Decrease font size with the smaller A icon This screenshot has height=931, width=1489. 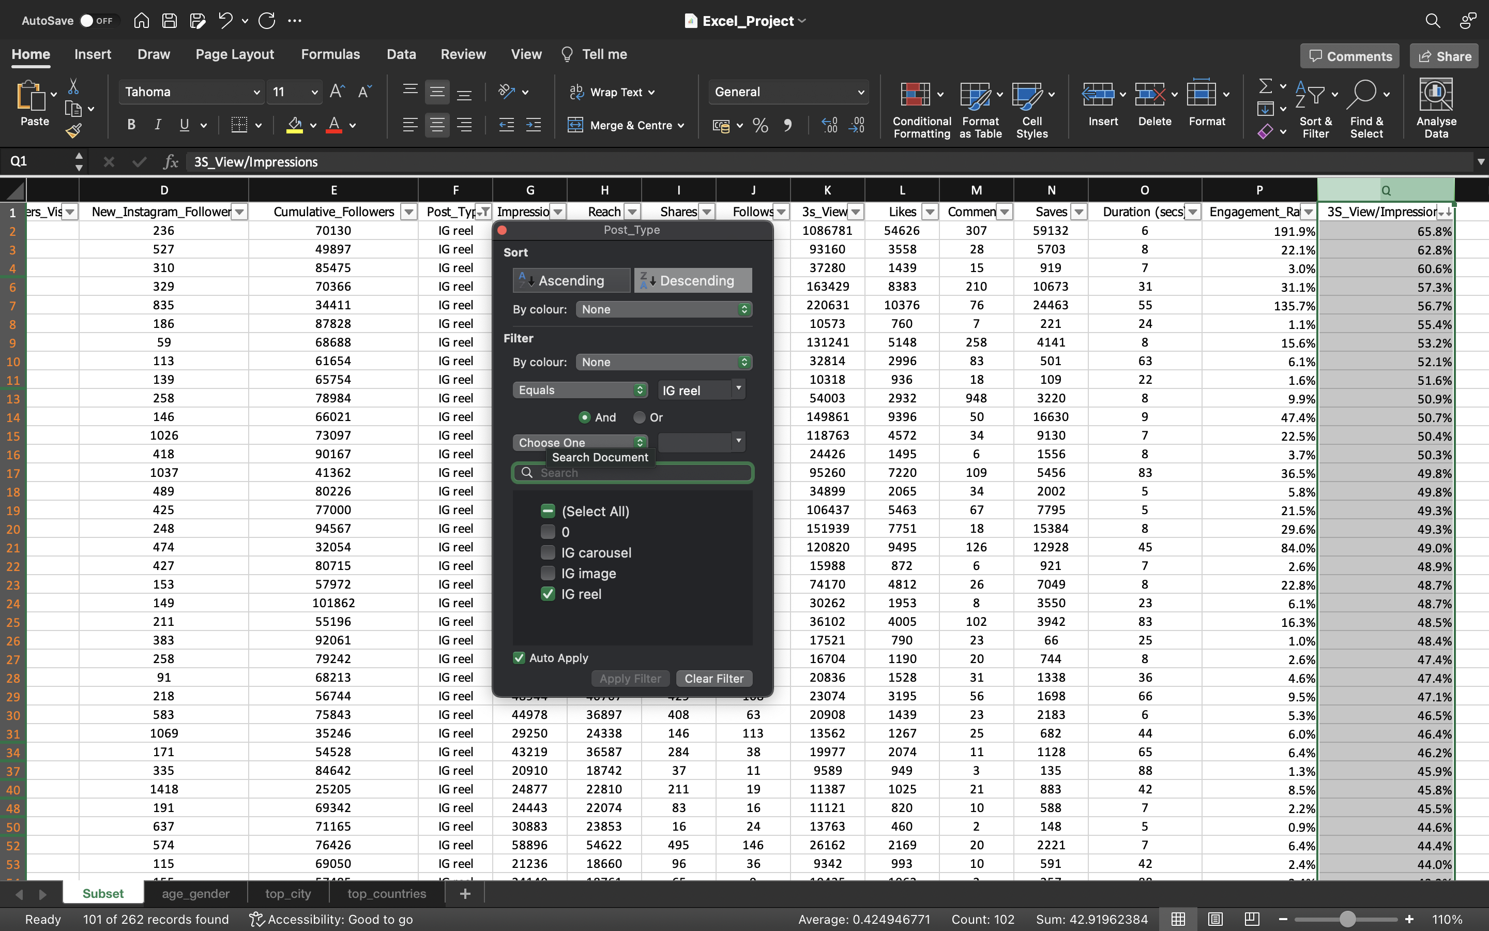(364, 92)
